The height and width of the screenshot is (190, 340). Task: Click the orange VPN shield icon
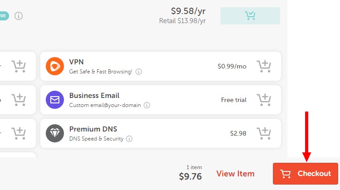[55, 66]
